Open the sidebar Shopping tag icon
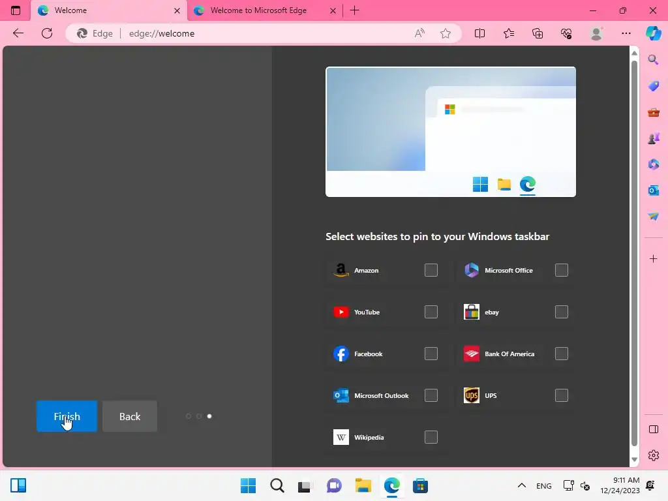This screenshot has height=501, width=668. (x=653, y=86)
